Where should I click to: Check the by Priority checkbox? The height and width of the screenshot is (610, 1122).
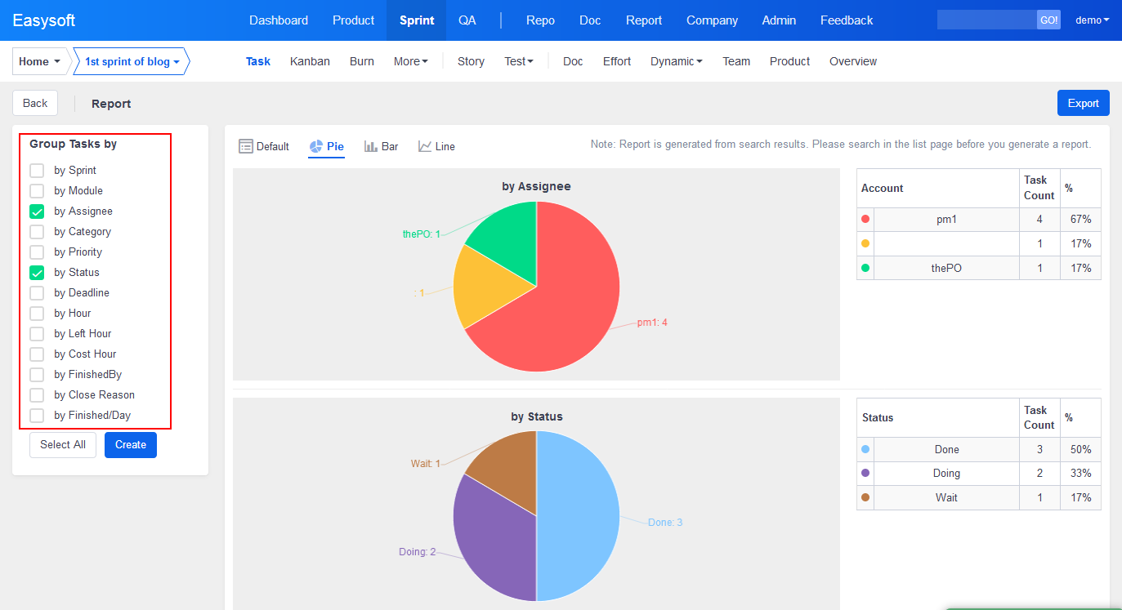point(37,252)
